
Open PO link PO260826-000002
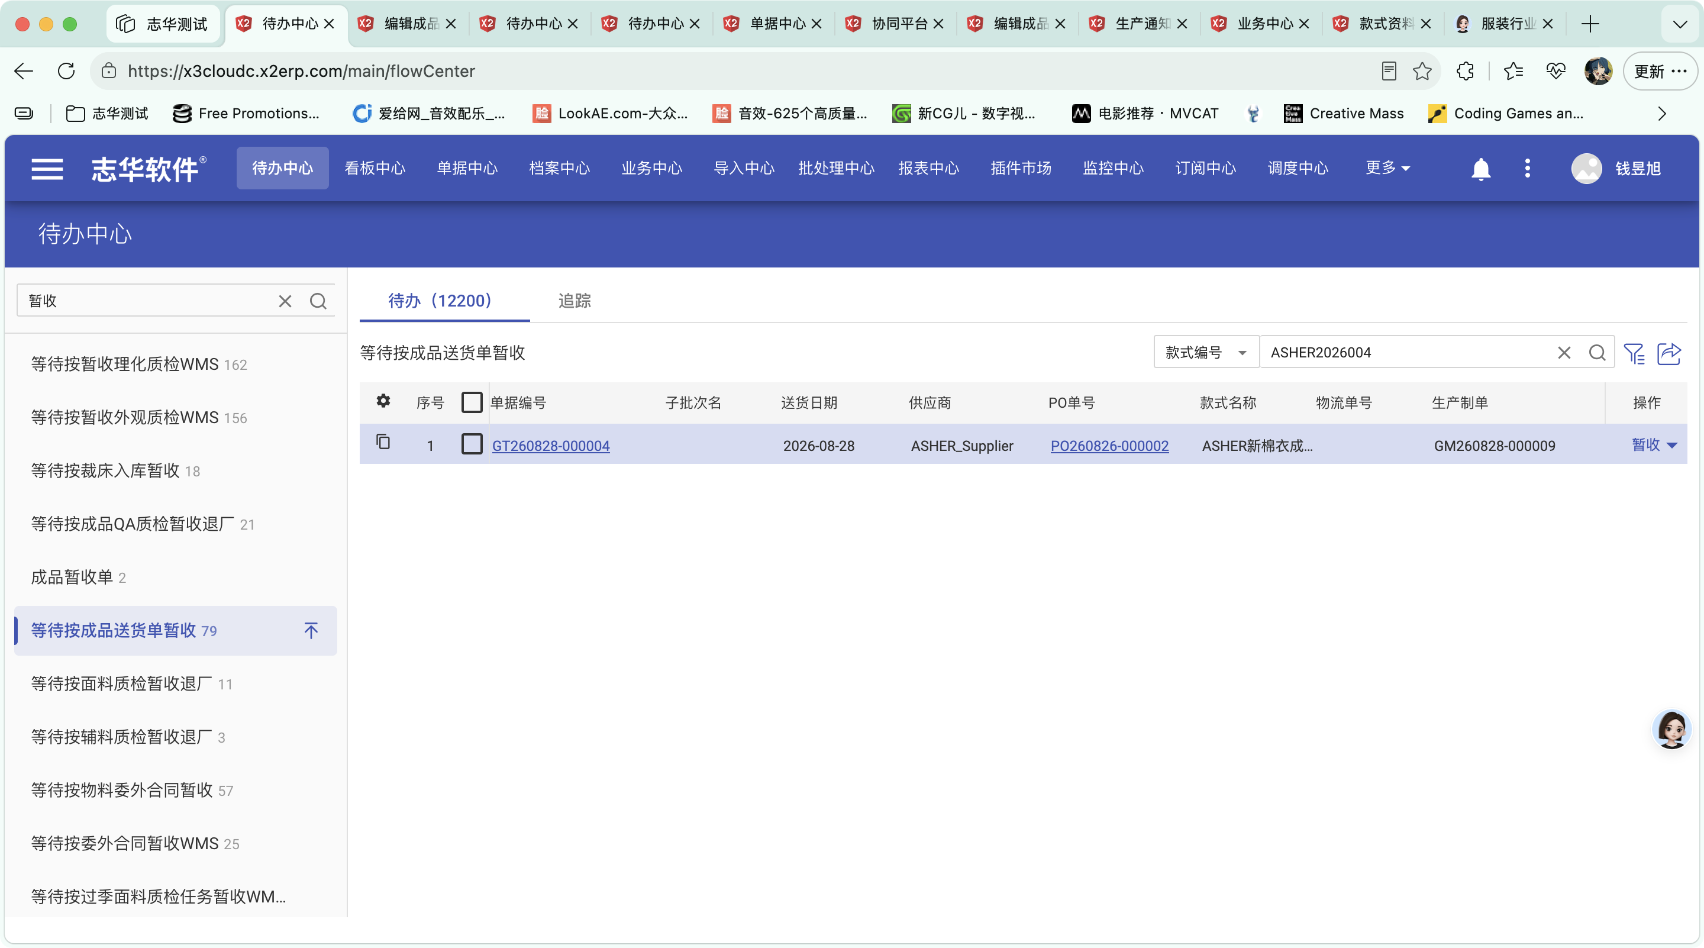coord(1109,446)
